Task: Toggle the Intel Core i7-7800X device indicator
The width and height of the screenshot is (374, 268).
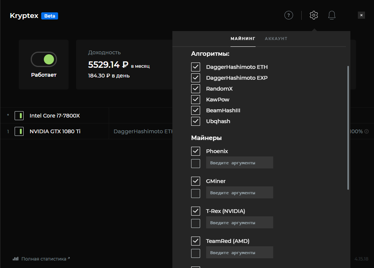Action: tap(19, 116)
